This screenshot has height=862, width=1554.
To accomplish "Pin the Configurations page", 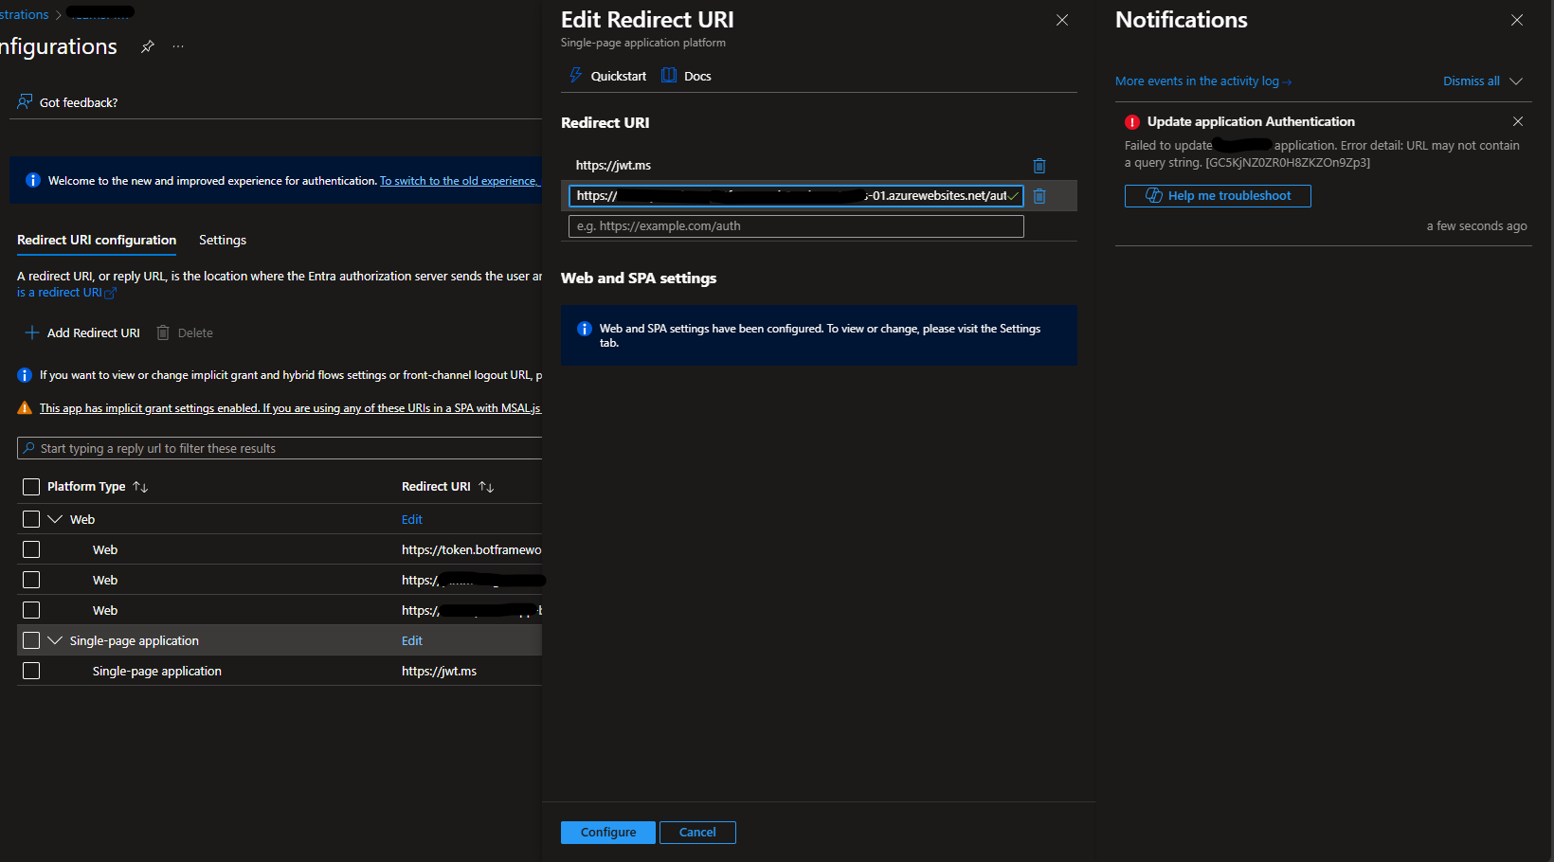I will pos(148,46).
